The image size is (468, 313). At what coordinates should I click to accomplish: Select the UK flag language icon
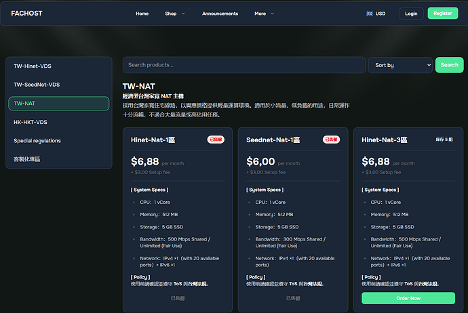tap(370, 14)
